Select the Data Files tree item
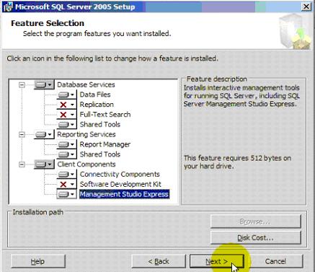Viewport: 315px width, 272px height. pyautogui.click(x=95, y=95)
